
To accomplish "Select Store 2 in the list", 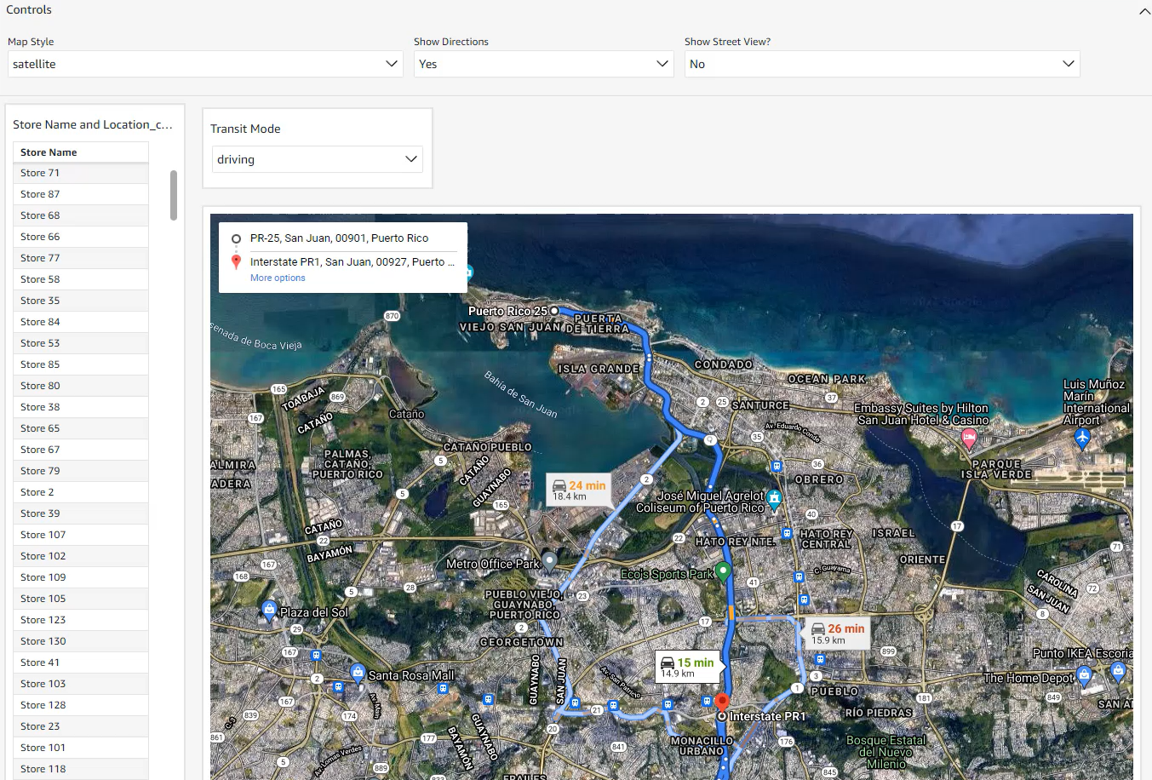I will pos(81,492).
